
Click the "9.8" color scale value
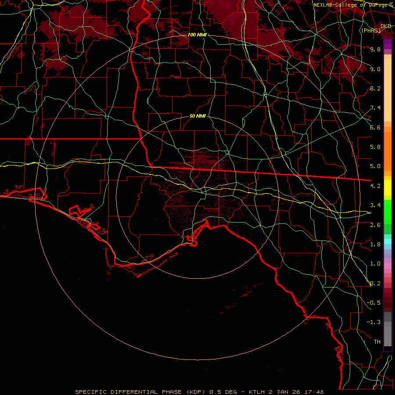click(x=375, y=49)
